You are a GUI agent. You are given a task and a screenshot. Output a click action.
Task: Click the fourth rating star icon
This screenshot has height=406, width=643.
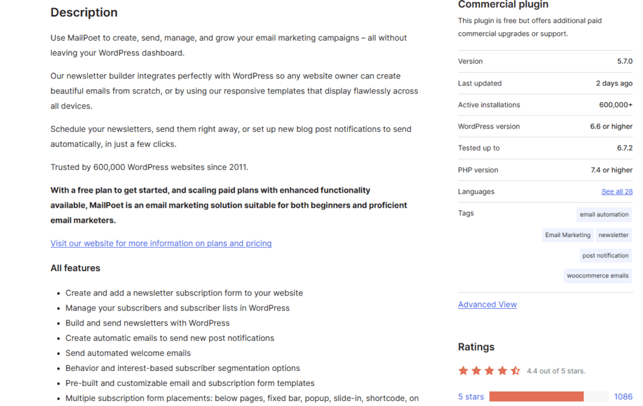pos(502,371)
